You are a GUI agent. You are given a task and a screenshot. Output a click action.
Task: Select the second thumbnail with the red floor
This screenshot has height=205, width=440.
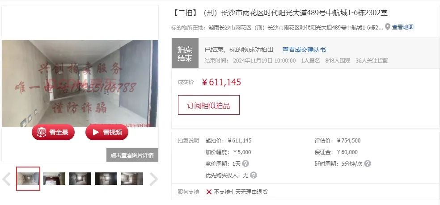point(54,179)
